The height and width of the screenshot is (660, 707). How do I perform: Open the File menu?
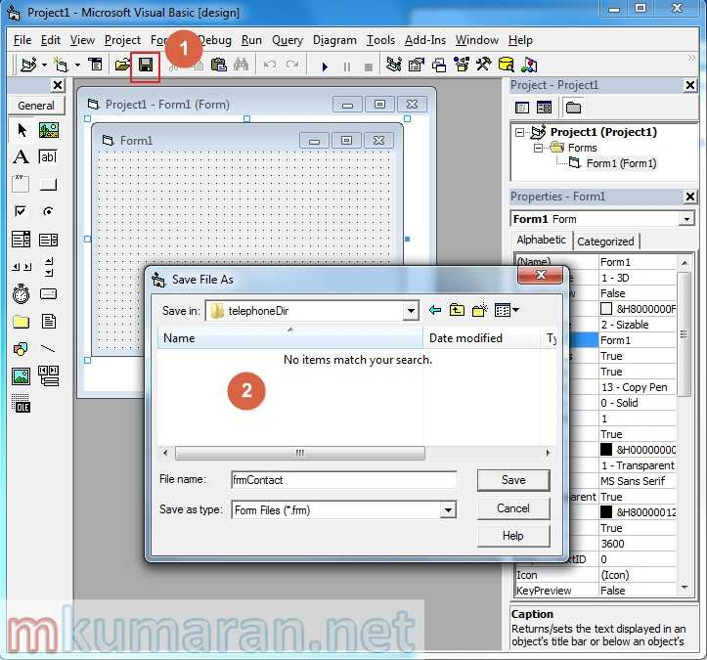click(22, 40)
